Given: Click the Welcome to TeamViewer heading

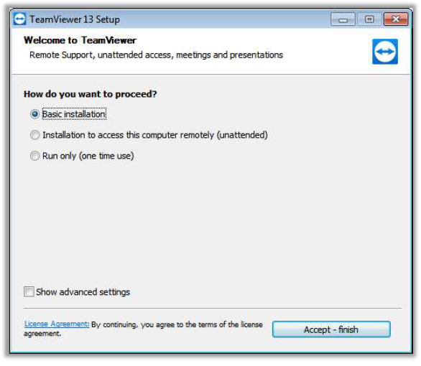Looking at the screenshot, I should (x=80, y=40).
